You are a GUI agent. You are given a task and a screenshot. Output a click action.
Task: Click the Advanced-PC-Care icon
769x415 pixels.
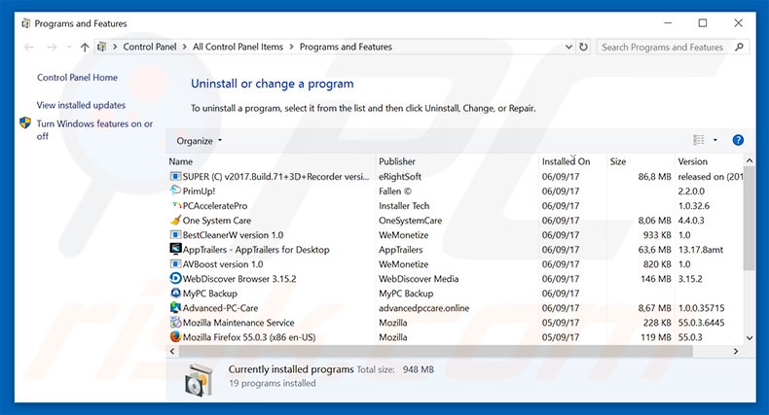(175, 308)
